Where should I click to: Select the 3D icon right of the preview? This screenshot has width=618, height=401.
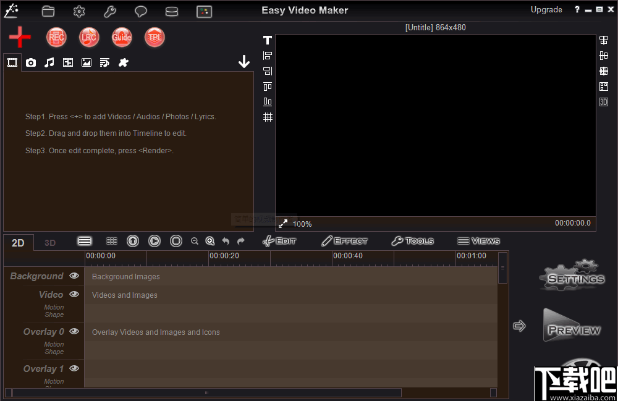(603, 101)
